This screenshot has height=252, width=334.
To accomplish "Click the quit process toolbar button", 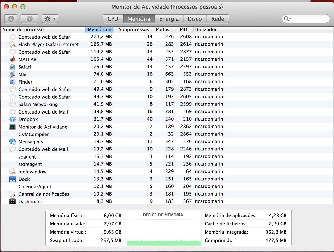I will 11,19.
